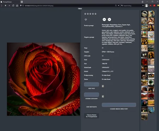Viewport: 159px width, 131px height.
Task: Reload the page in the browser toolbar
Action: (x=13, y=6)
